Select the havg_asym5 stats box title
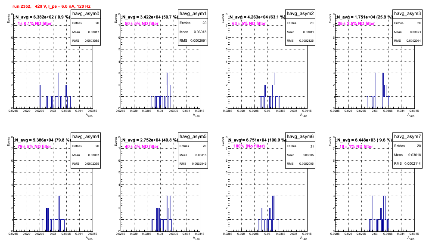This screenshot has height=246, width=429. click(x=193, y=136)
